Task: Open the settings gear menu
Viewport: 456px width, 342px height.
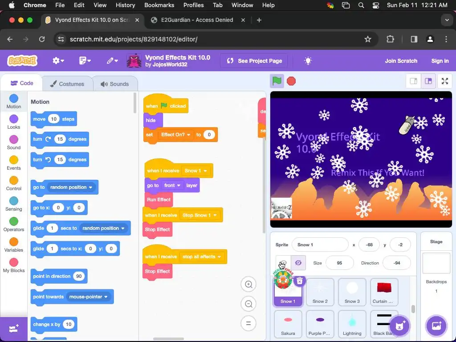Action: 58,61
